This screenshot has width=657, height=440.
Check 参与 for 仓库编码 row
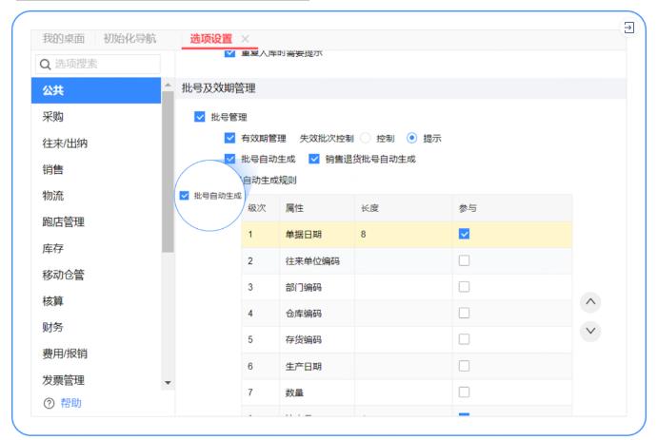coord(464,313)
